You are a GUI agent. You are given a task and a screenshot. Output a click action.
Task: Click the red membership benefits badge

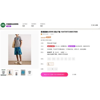click(51, 46)
